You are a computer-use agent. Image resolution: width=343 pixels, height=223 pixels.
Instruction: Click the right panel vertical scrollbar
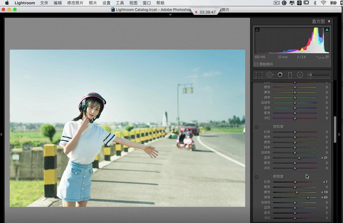(x=335, y=130)
